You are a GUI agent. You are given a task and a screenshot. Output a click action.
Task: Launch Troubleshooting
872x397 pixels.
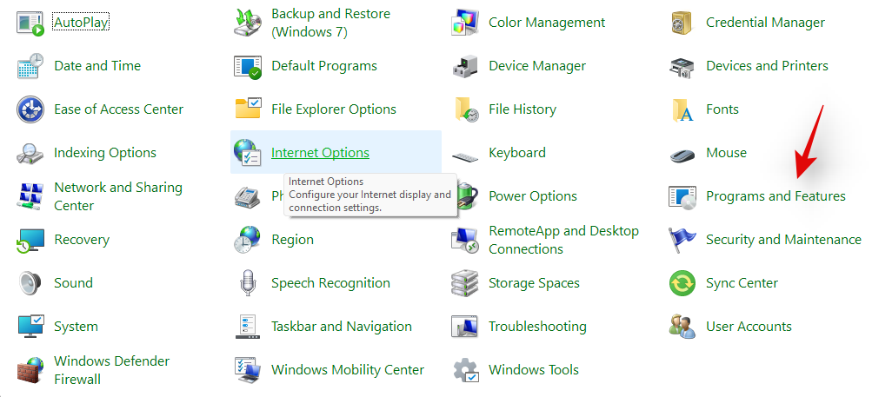537,327
